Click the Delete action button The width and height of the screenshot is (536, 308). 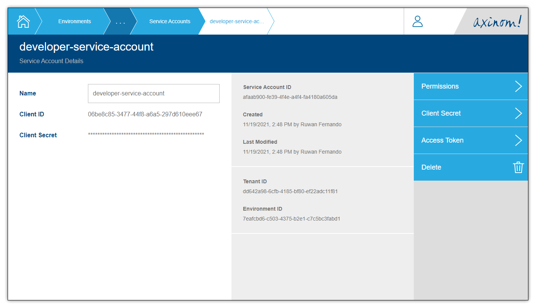click(457, 167)
